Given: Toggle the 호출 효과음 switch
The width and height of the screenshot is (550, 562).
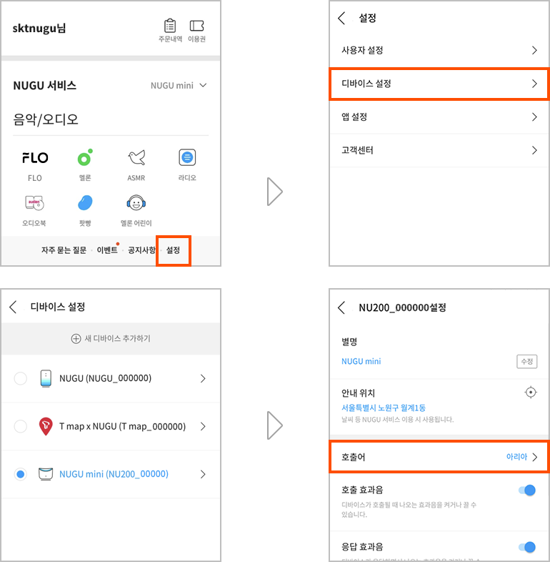Looking at the screenshot, I should [527, 490].
